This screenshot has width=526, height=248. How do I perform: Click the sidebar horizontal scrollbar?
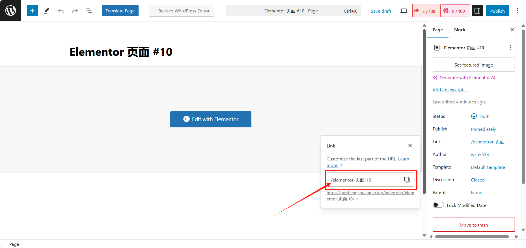click(x=472, y=237)
